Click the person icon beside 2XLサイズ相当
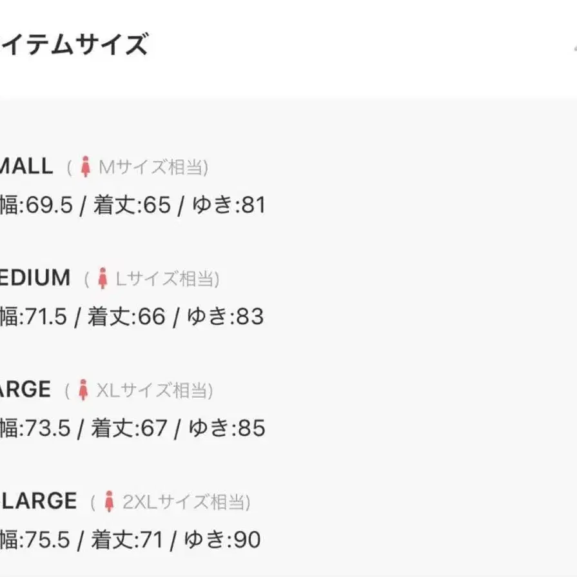 109,502
